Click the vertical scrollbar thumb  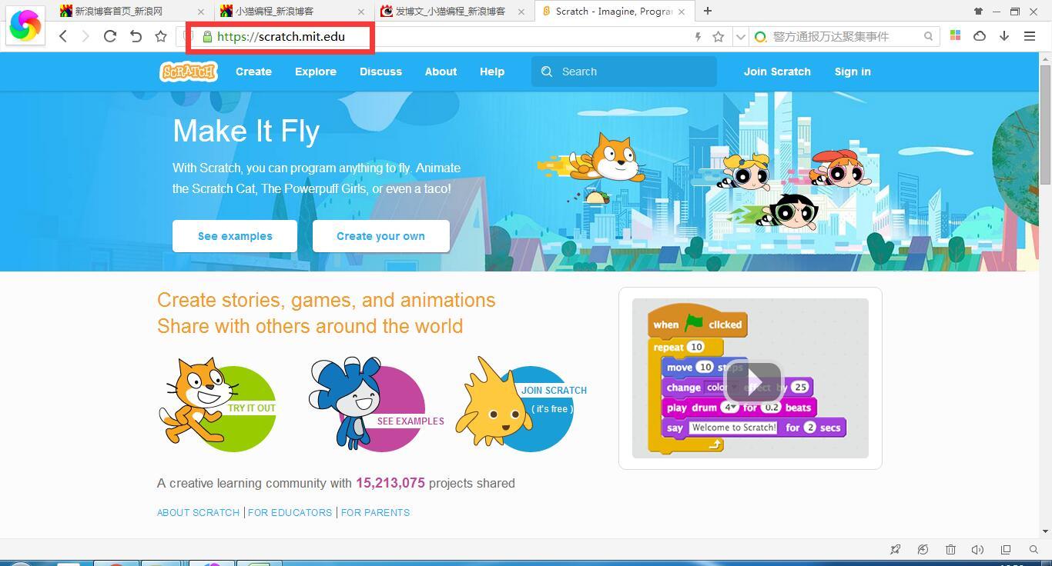tap(1045, 125)
